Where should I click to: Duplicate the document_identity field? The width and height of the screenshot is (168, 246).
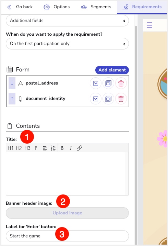coord(108,99)
